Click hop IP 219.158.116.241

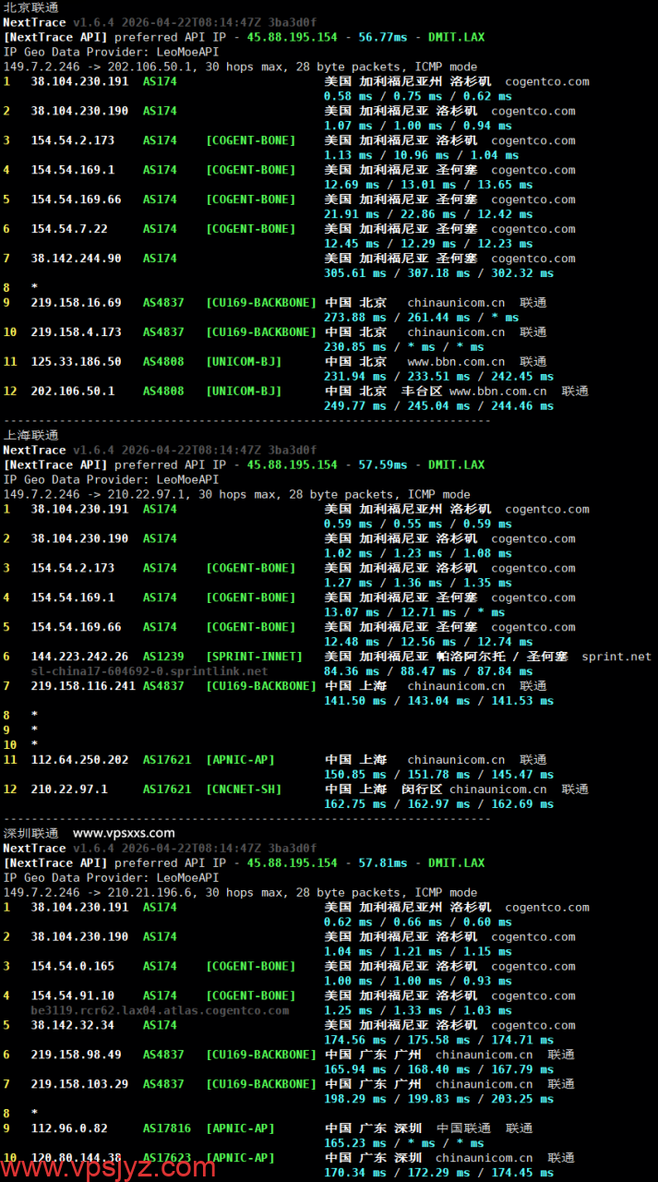point(83,686)
